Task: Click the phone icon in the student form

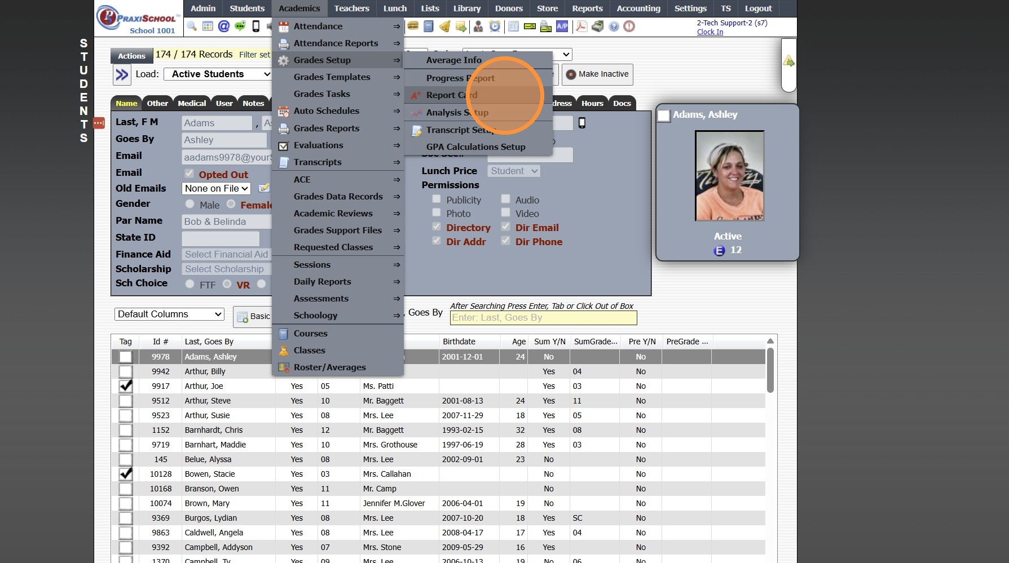Action: 583,123
